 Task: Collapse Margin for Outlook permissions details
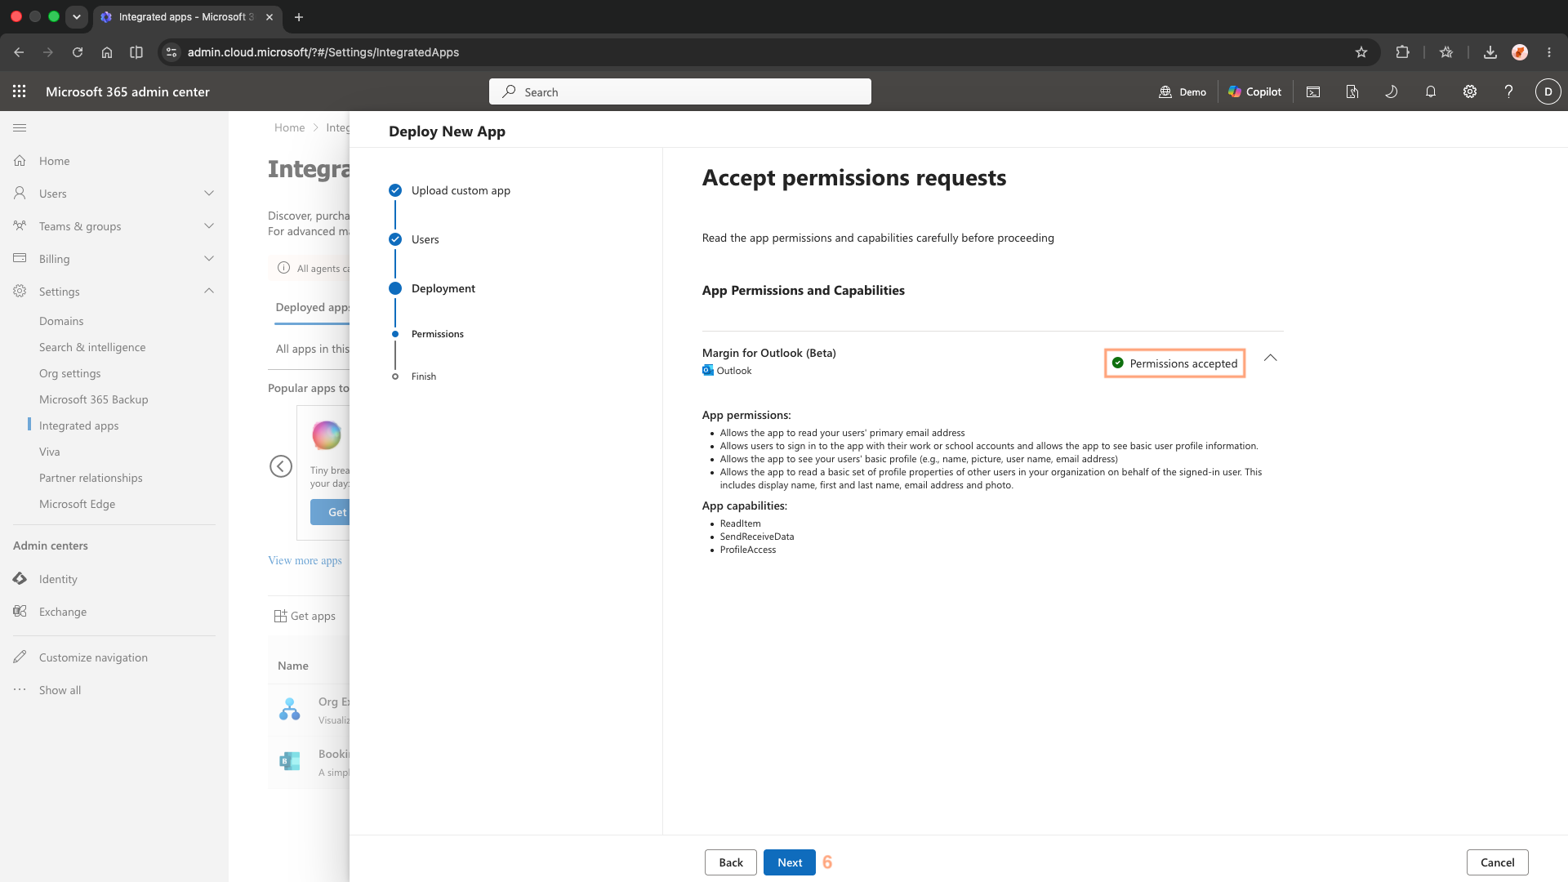(x=1271, y=359)
